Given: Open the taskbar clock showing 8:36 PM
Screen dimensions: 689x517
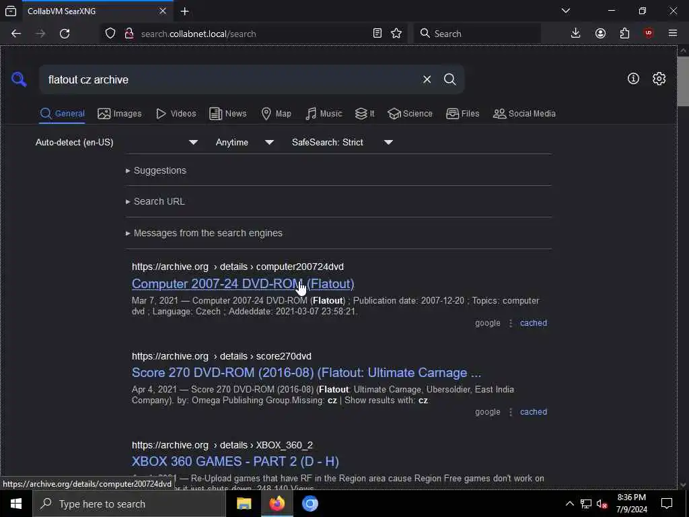Looking at the screenshot, I should (x=631, y=504).
